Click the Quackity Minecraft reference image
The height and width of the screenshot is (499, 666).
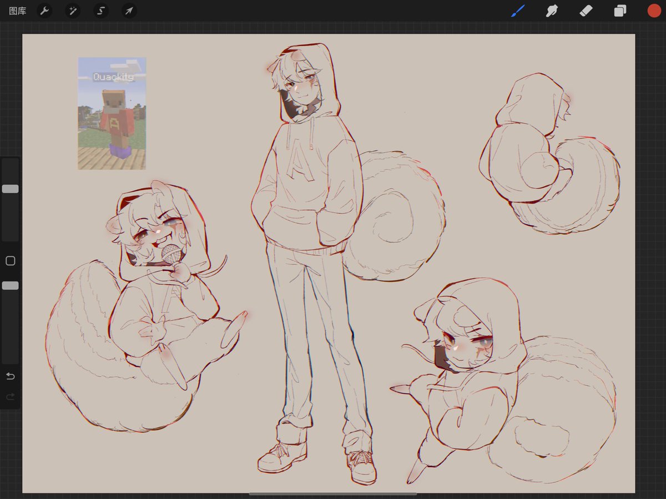(x=112, y=113)
